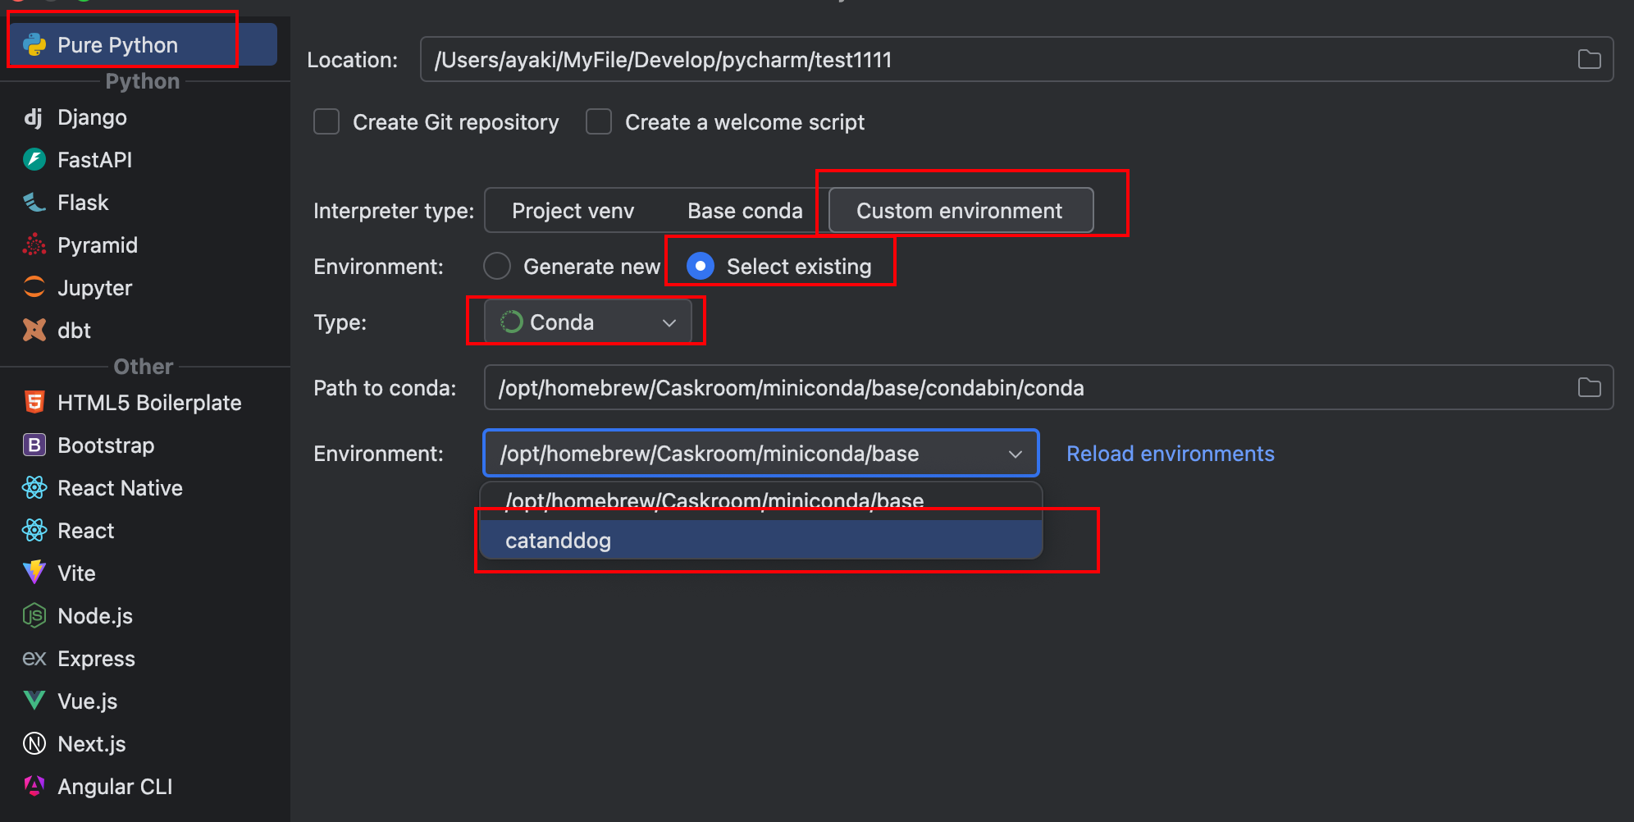The width and height of the screenshot is (1634, 822).
Task: Click the Jupyter icon in the sidebar
Action: click(34, 288)
